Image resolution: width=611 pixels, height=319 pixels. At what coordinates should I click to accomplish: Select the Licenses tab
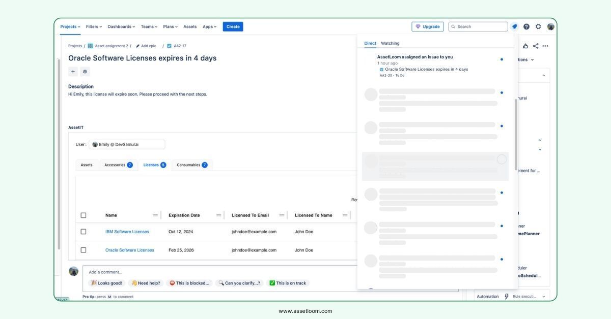[x=154, y=165]
